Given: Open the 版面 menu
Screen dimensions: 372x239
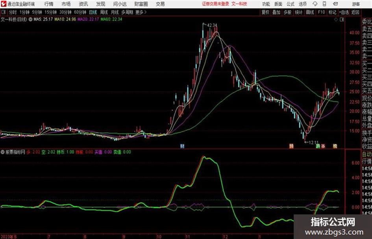Looking at the screenshot, I should [x=278, y=4].
